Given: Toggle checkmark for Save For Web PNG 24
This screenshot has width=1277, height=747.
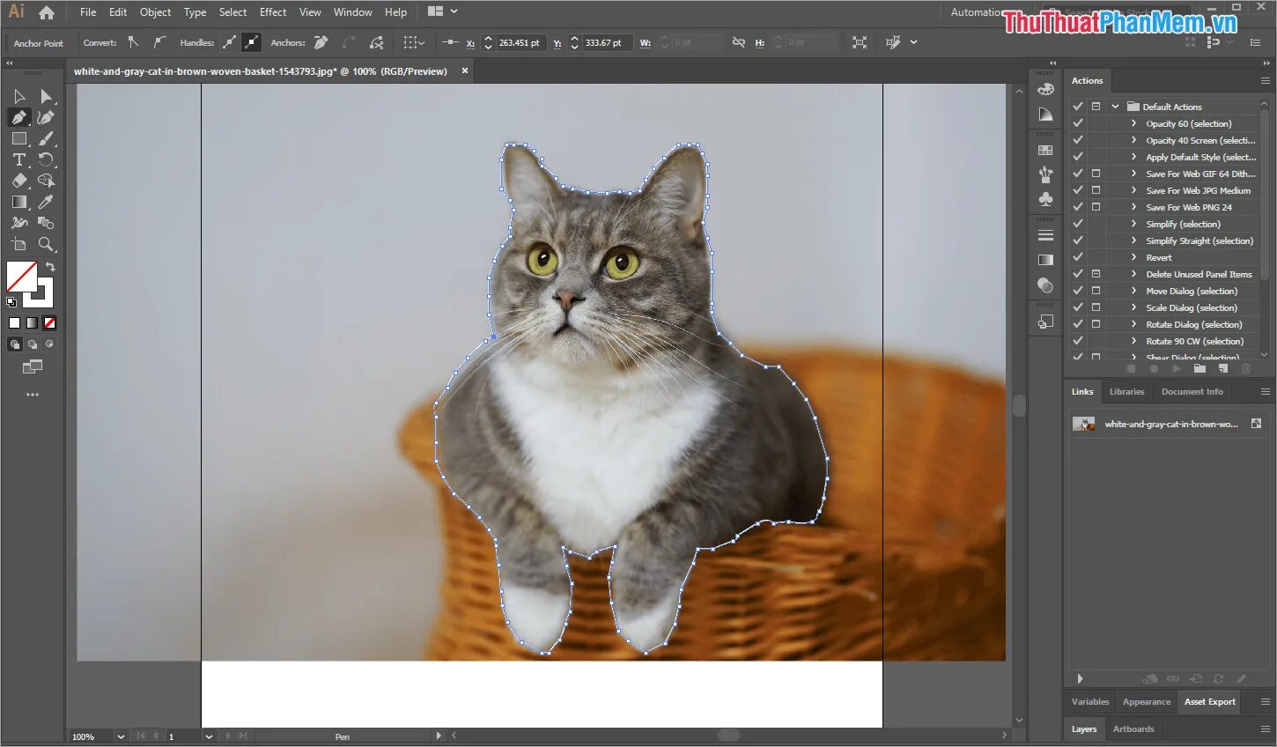Looking at the screenshot, I should pos(1078,207).
